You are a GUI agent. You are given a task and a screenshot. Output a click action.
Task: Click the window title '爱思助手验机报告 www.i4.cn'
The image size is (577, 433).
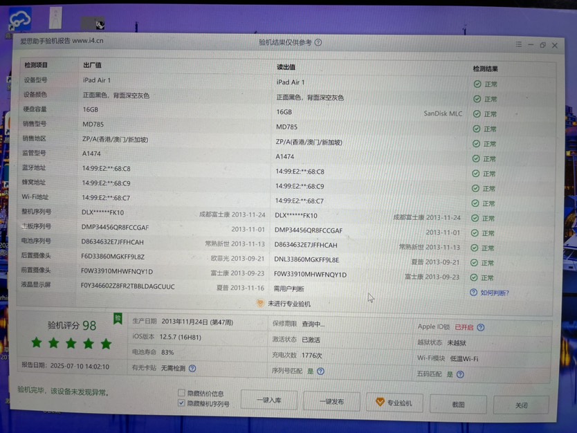pyautogui.click(x=62, y=41)
